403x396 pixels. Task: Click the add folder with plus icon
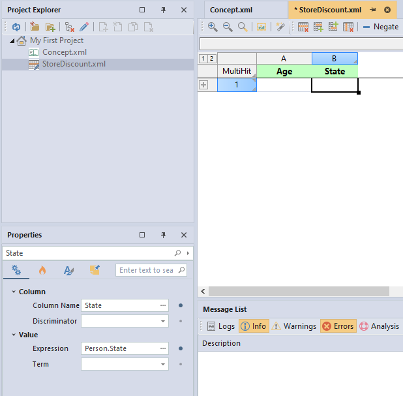click(50, 27)
